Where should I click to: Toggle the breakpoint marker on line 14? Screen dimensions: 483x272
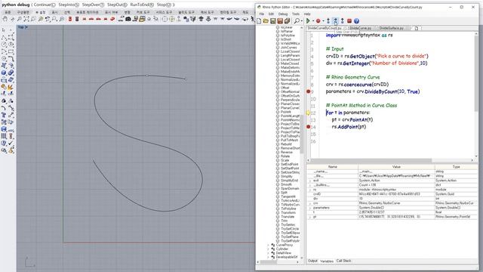[309, 127]
